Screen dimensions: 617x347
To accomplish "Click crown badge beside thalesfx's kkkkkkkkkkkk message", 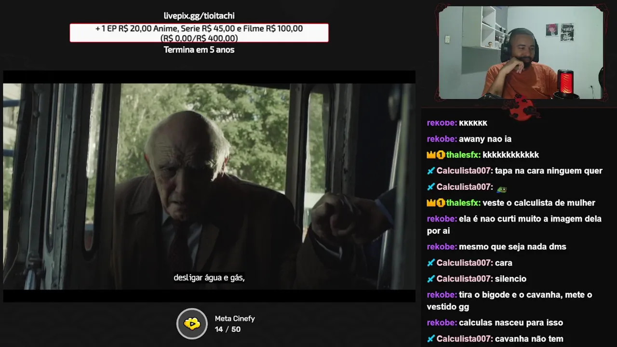I will [431, 155].
